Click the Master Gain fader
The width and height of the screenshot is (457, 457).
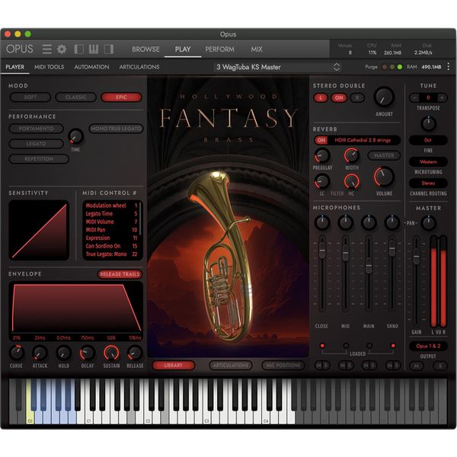(x=417, y=256)
